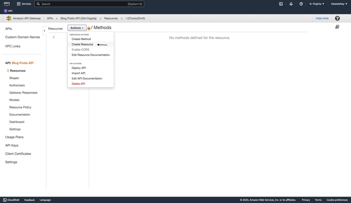Click the AWS search field

tap(89, 4)
